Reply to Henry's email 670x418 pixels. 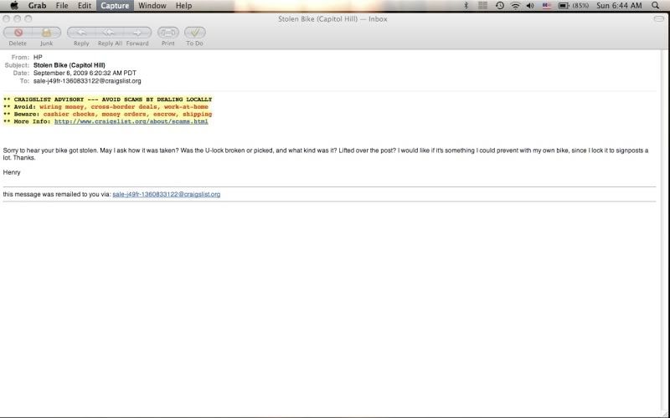[x=81, y=33]
